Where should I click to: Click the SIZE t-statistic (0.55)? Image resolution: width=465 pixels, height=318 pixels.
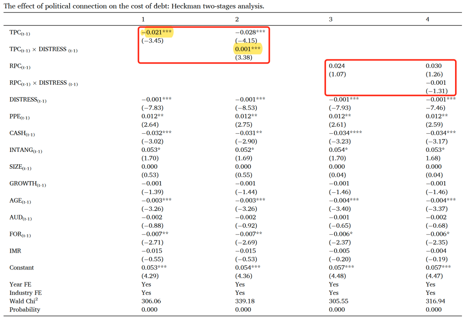243,175
